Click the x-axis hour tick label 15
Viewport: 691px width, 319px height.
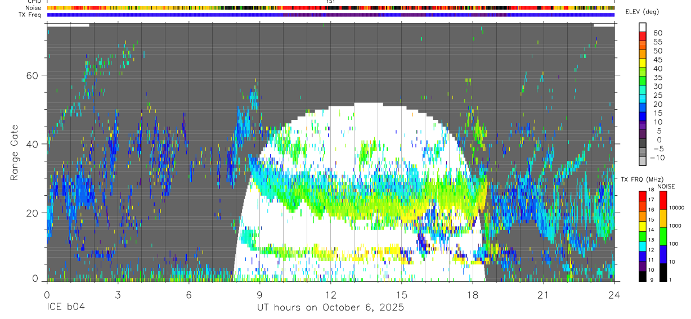pyautogui.click(x=401, y=295)
